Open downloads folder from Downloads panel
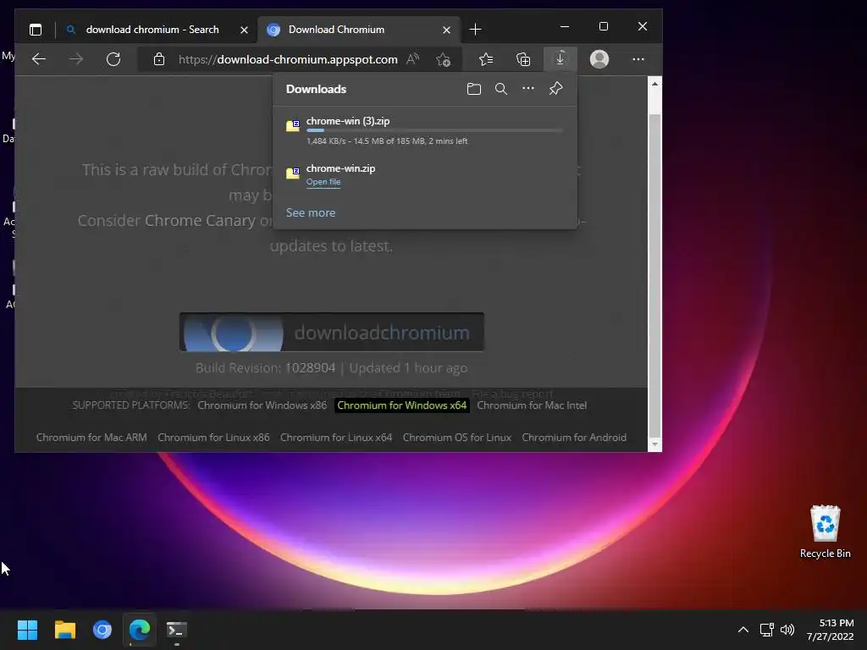867x650 pixels. pyautogui.click(x=474, y=89)
